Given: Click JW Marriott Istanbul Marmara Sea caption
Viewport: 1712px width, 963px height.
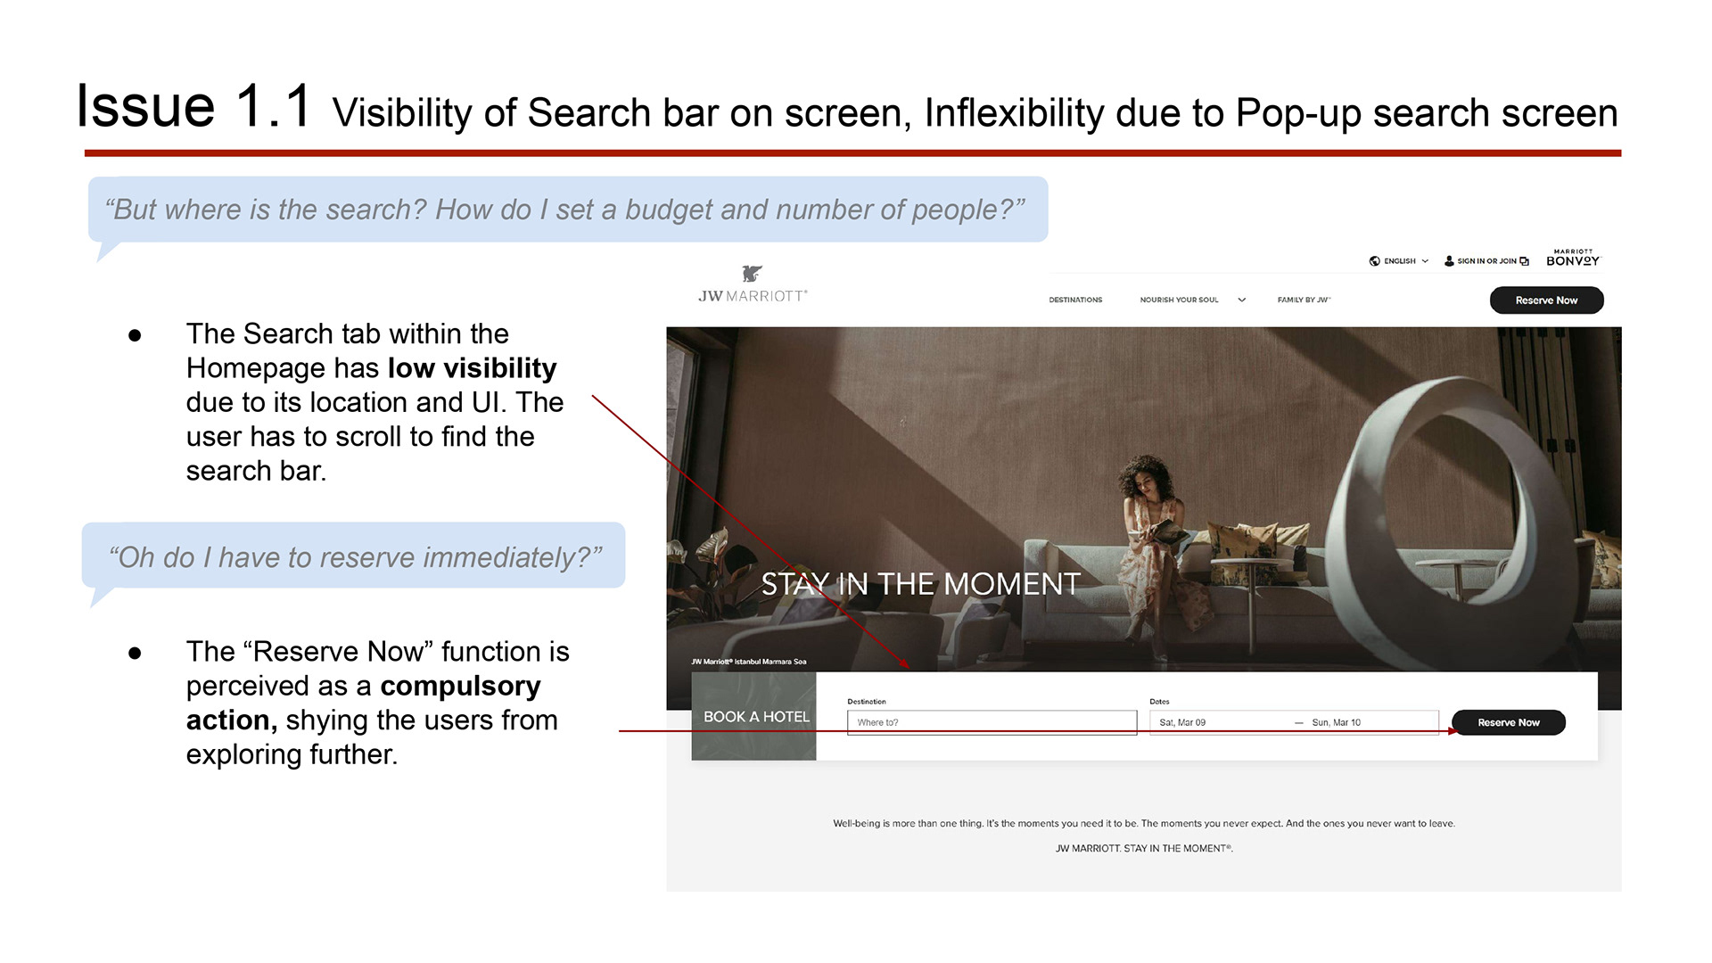Looking at the screenshot, I should [x=749, y=662].
